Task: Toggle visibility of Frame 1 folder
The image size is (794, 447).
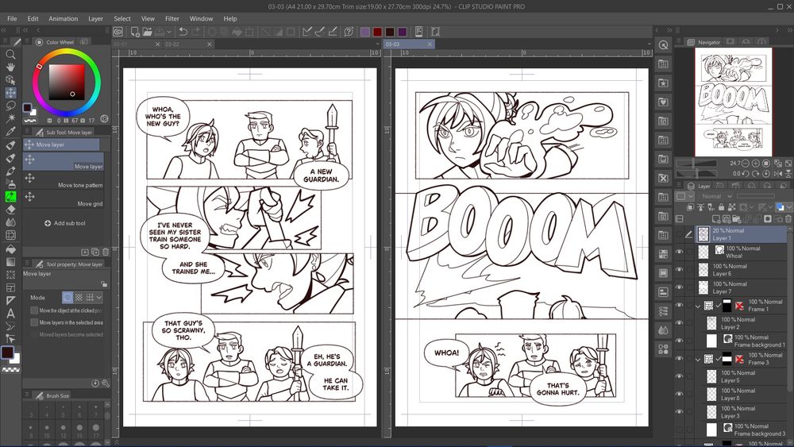Action: tap(680, 305)
